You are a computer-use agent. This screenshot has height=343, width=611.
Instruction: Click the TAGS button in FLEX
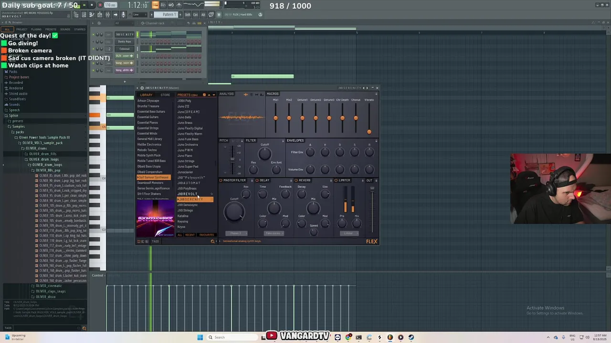point(155,242)
